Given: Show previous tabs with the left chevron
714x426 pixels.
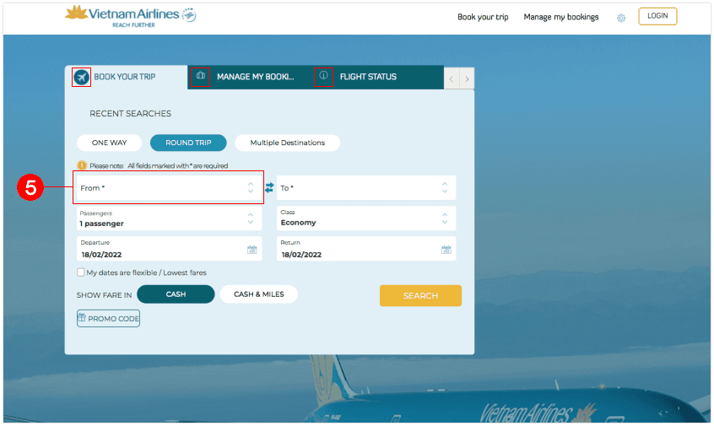Looking at the screenshot, I should pyautogui.click(x=452, y=78).
